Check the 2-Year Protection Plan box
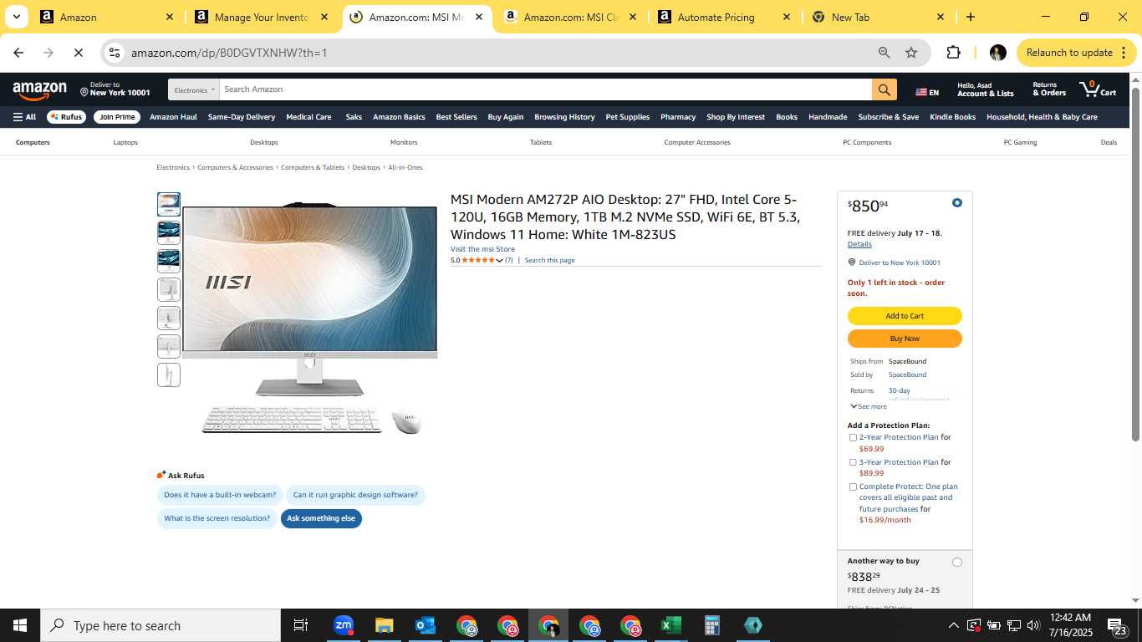Viewport: 1142px width, 642px height. [x=853, y=437]
